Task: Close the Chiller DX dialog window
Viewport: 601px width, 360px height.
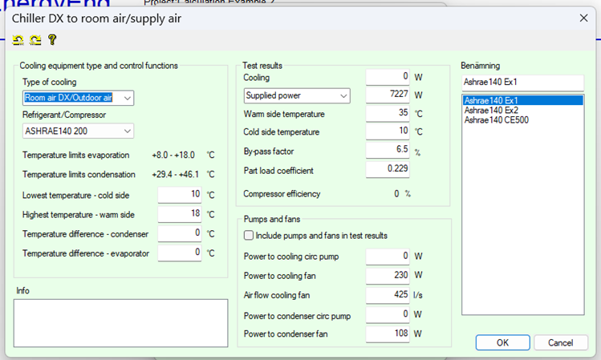Action: (583, 17)
